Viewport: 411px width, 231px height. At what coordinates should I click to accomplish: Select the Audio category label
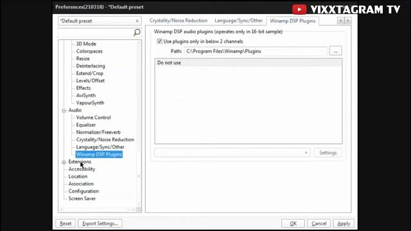(75, 110)
